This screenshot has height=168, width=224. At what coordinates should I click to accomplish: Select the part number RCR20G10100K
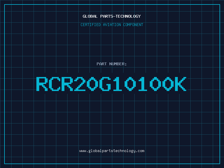[x=111, y=84]
